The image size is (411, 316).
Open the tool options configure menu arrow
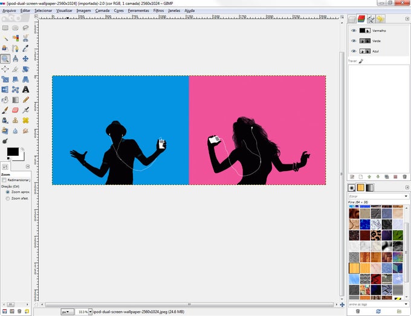pyautogui.click(x=28, y=167)
